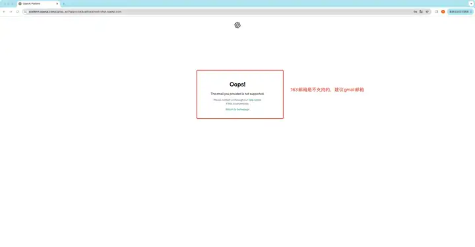Bookmark this page with the star
This screenshot has width=475, height=247.
pyautogui.click(x=427, y=12)
